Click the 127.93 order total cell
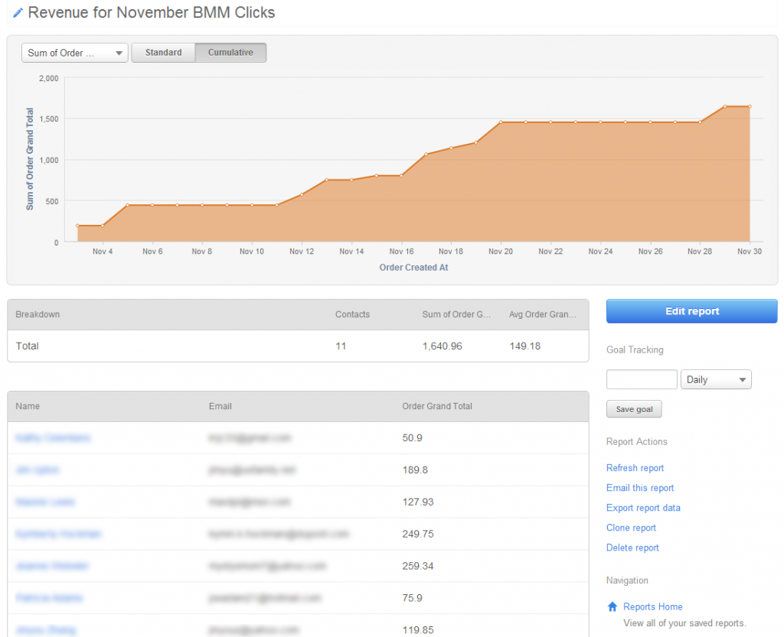The image size is (784, 637). [418, 502]
